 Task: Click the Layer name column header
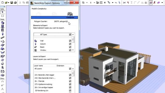(x=38, y=66)
